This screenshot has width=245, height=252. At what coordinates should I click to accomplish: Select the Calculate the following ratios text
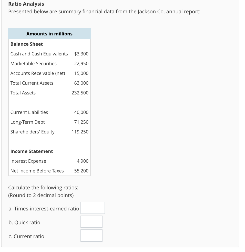[x=43, y=188]
